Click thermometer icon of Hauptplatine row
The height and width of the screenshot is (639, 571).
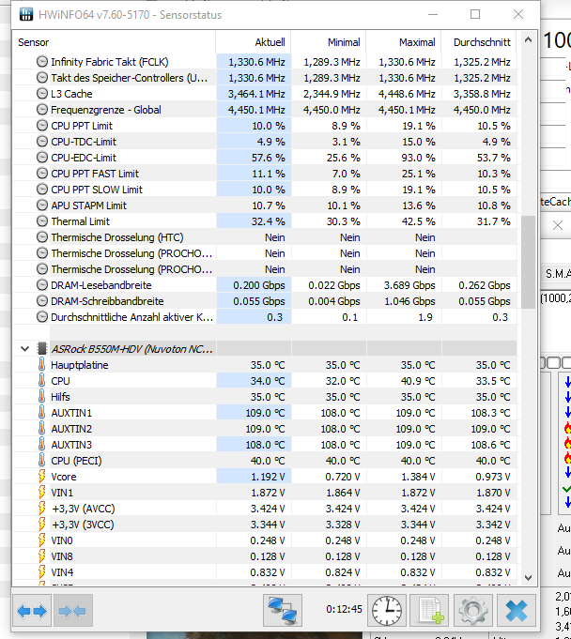click(x=41, y=365)
